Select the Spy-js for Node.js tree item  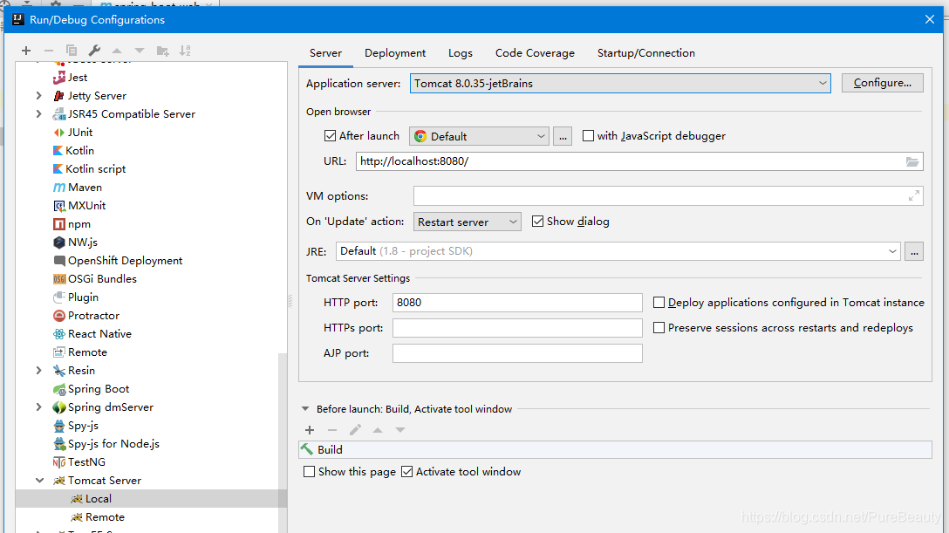click(x=113, y=444)
